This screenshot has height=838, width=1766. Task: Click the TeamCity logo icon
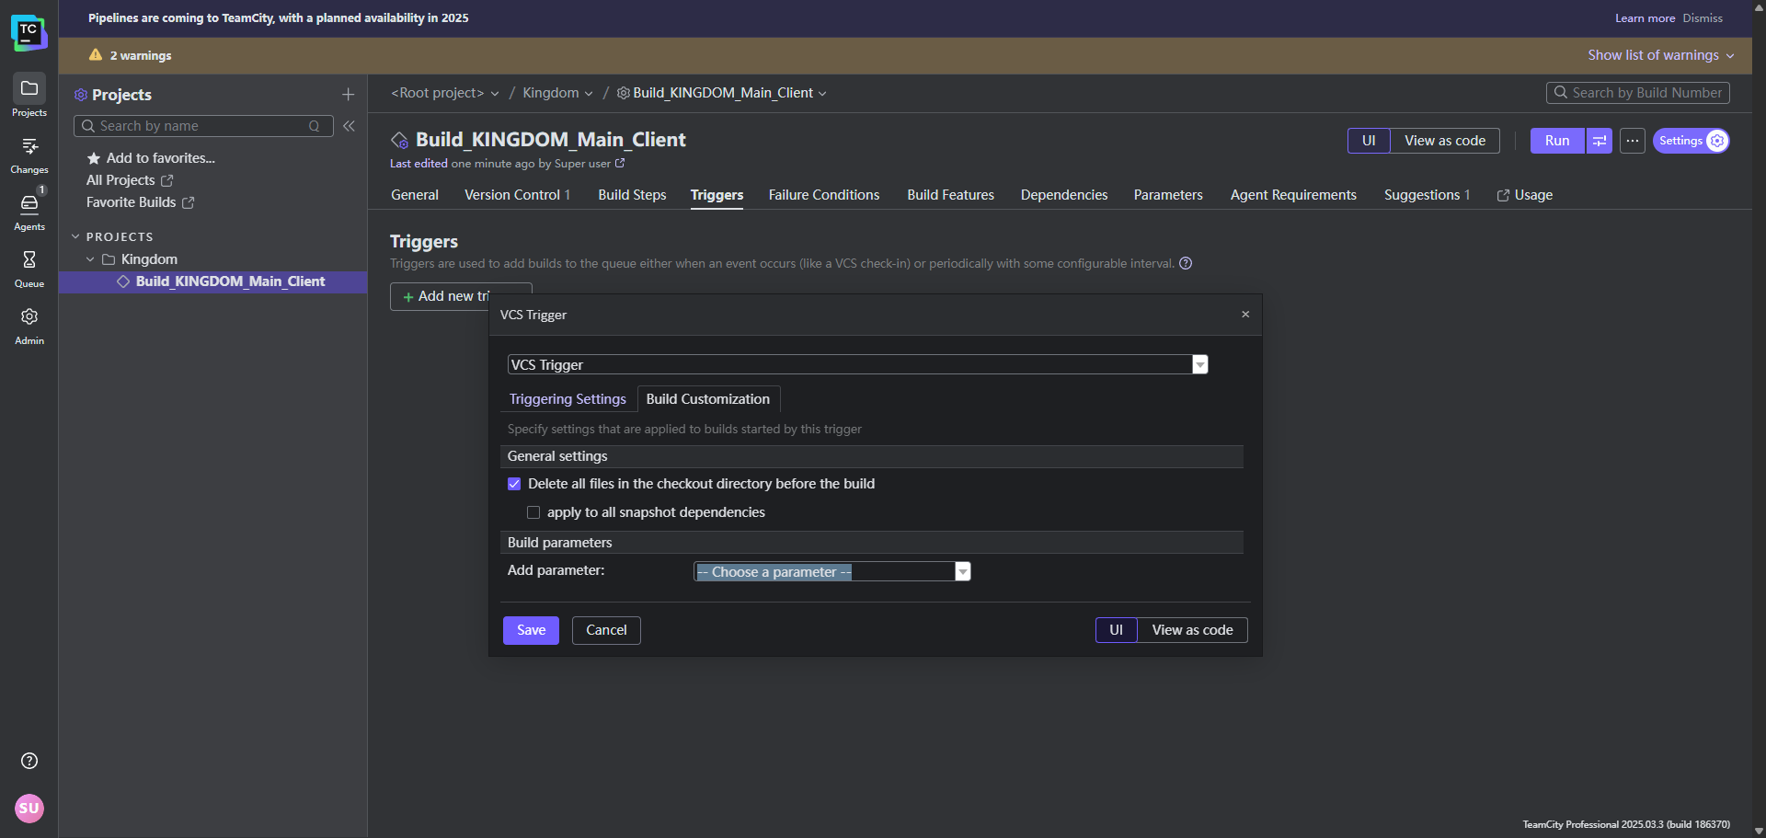pos(29,32)
